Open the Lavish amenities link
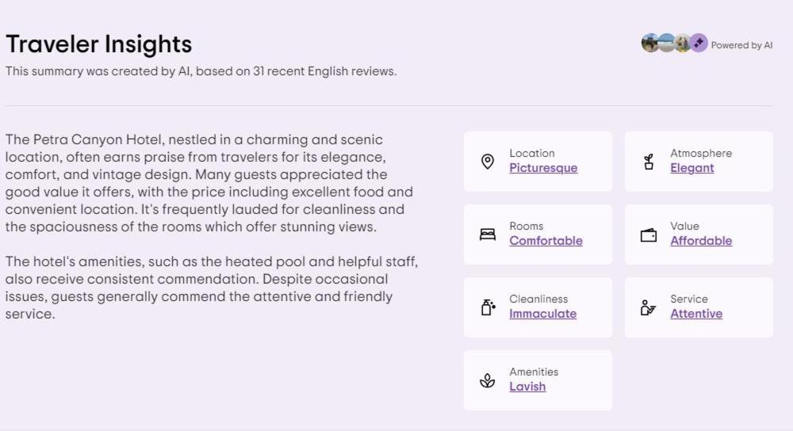Image resolution: width=793 pixels, height=431 pixels. point(527,387)
